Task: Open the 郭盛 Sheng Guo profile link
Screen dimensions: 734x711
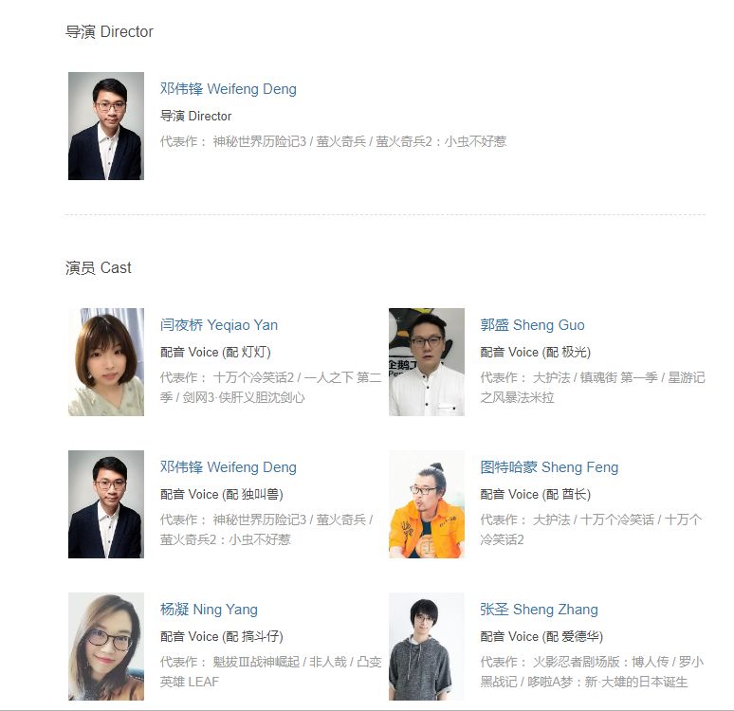Action: (532, 325)
